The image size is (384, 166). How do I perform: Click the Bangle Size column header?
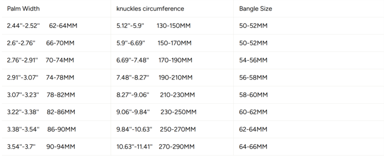[x=256, y=9]
